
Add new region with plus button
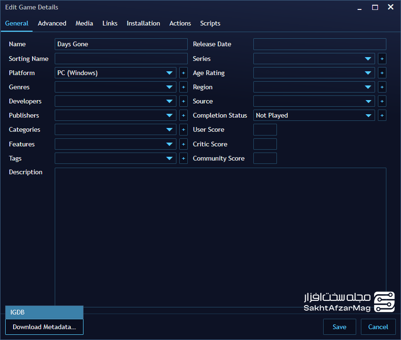tap(382, 87)
